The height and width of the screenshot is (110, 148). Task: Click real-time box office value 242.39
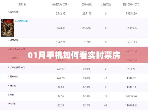tap(61, 78)
